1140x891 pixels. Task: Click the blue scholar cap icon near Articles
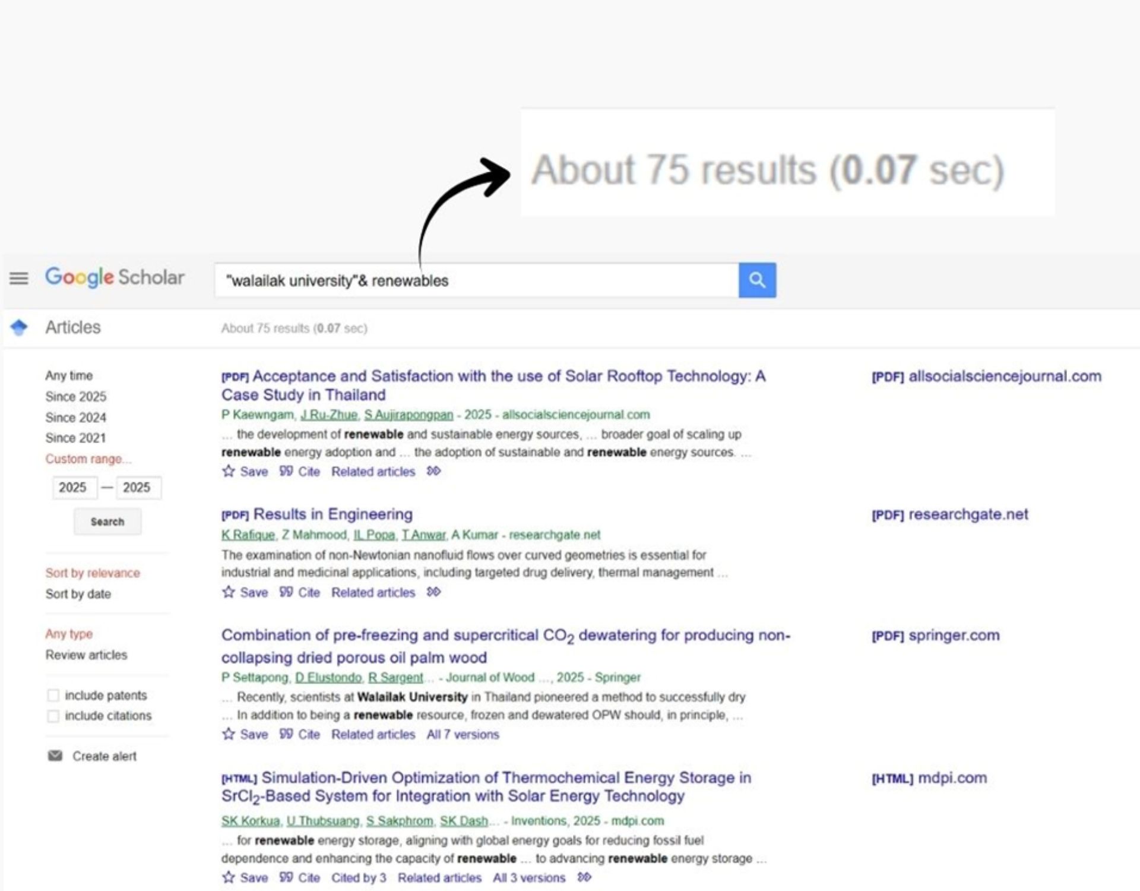20,327
